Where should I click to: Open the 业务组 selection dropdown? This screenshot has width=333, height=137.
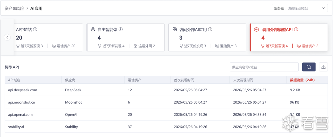click(x=300, y=8)
